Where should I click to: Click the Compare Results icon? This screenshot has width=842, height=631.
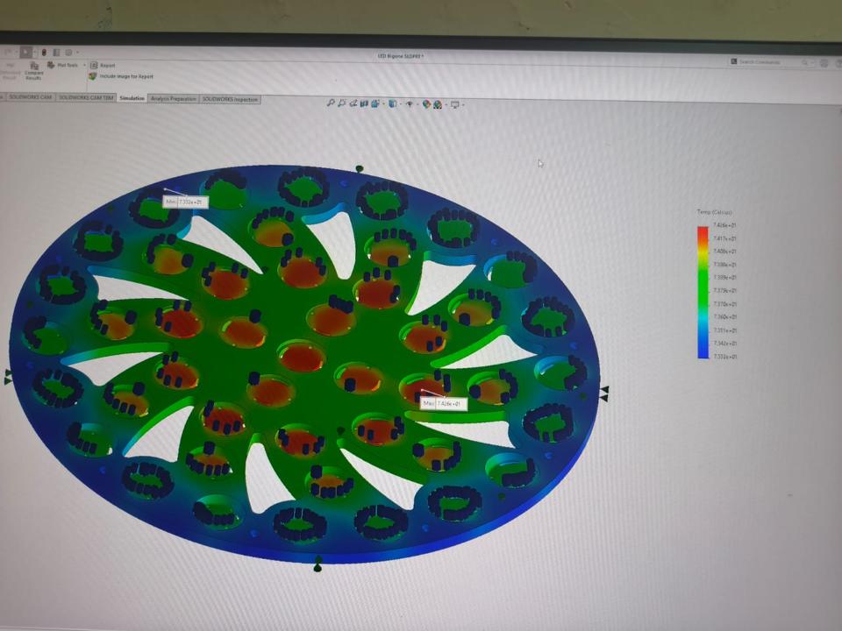pos(34,66)
